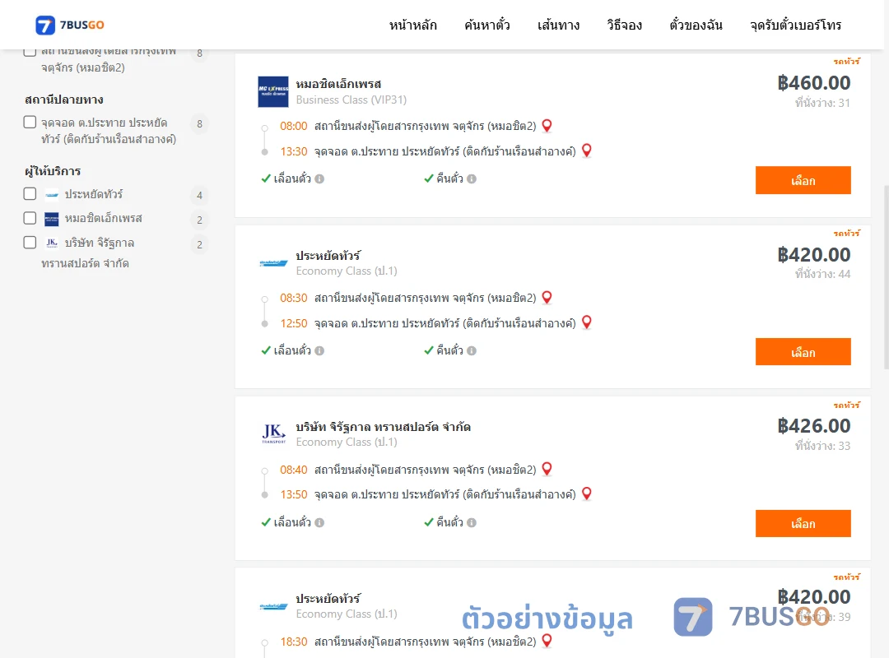Viewport: 889px width, 658px height.
Task: Tick the หมอชิต2 origin station checkbox
Action: point(30,51)
